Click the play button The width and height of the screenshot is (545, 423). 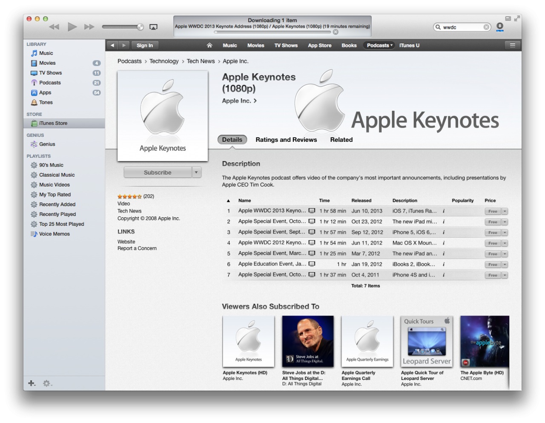click(x=72, y=27)
